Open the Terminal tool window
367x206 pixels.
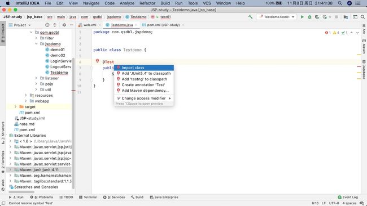coord(88,197)
